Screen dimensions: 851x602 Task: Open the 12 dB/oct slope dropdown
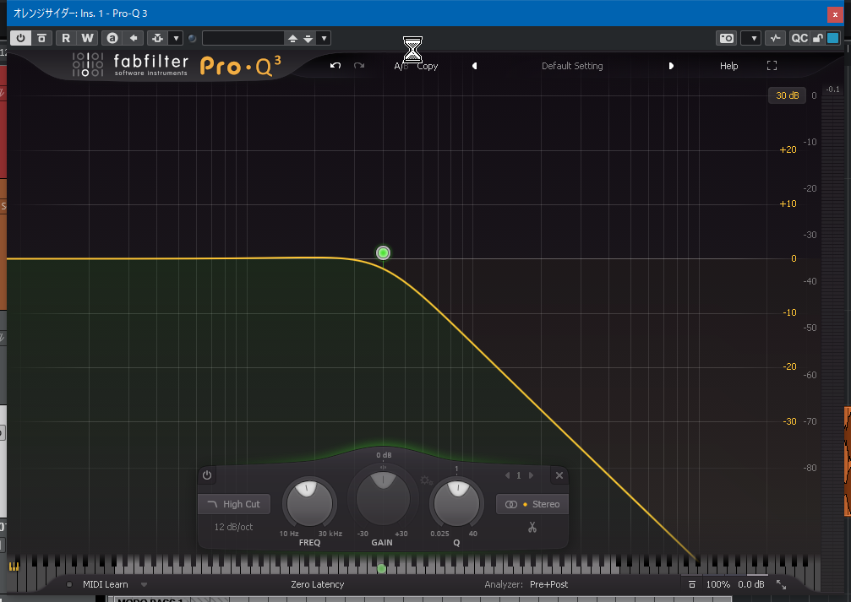tap(233, 527)
